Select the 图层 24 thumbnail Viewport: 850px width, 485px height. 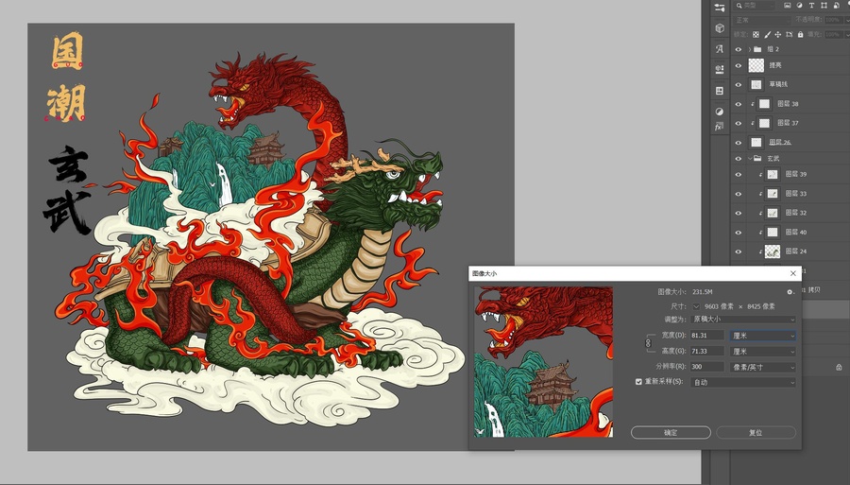tap(773, 251)
